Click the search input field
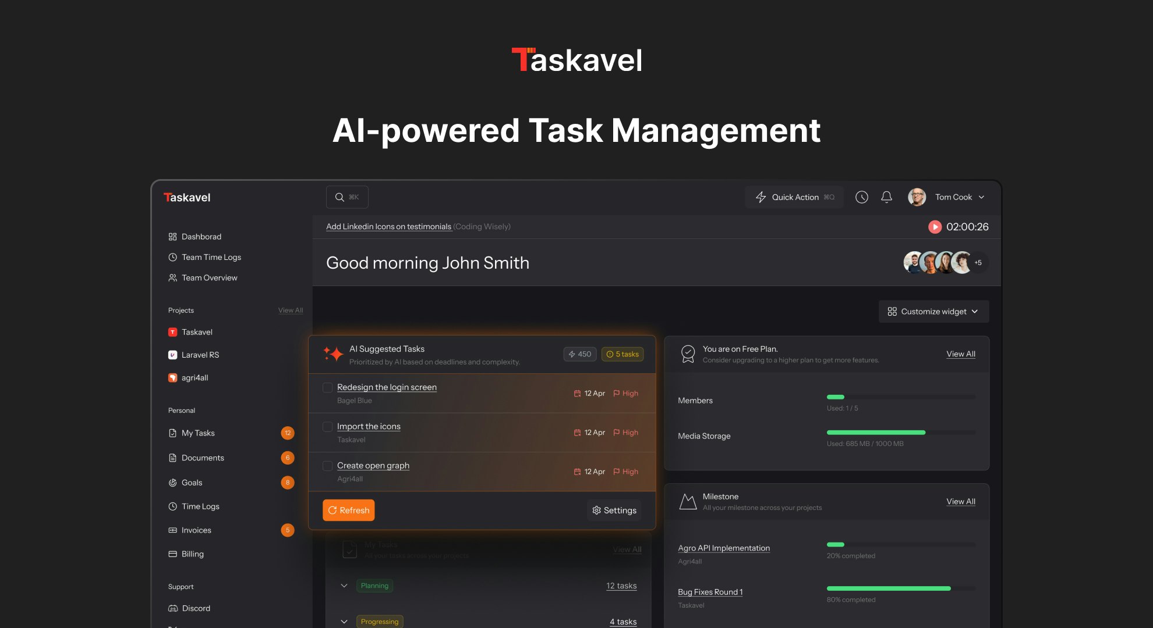 347,197
